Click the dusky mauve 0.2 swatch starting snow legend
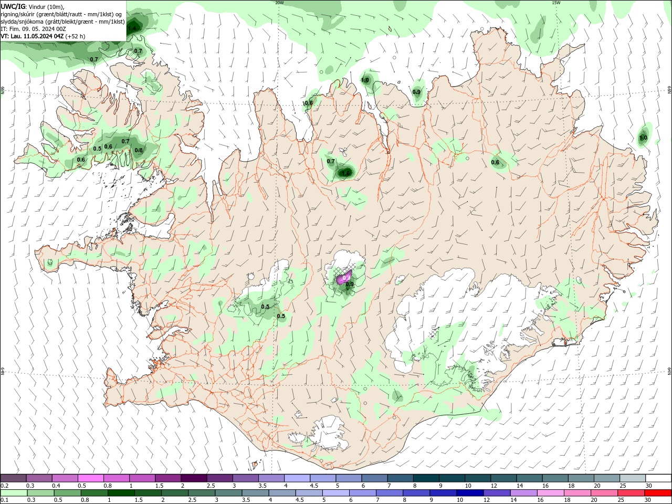 point(13,478)
